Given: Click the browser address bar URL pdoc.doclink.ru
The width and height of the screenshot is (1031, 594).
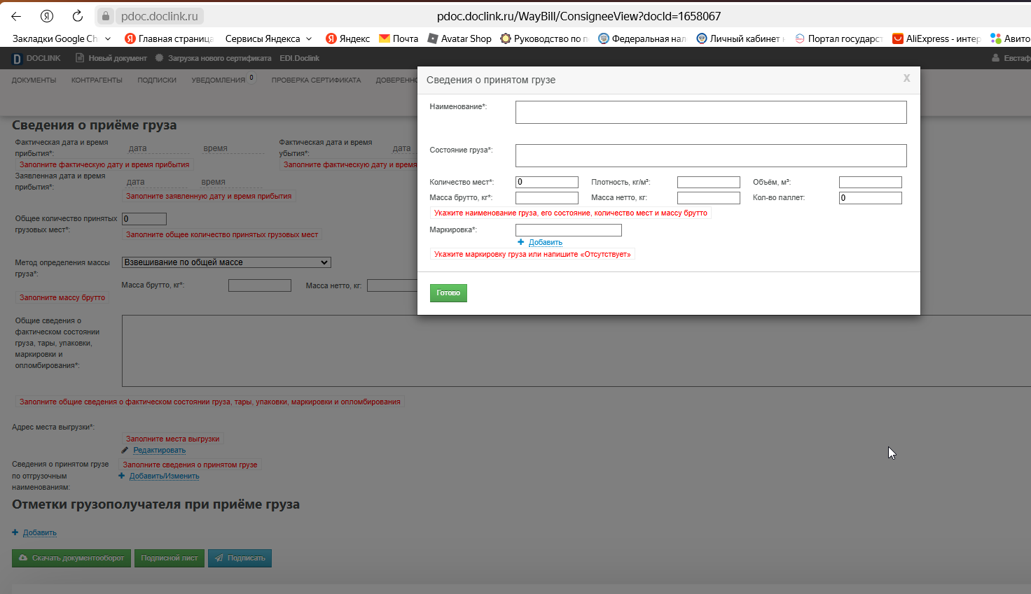Looking at the screenshot, I should pyautogui.click(x=160, y=16).
